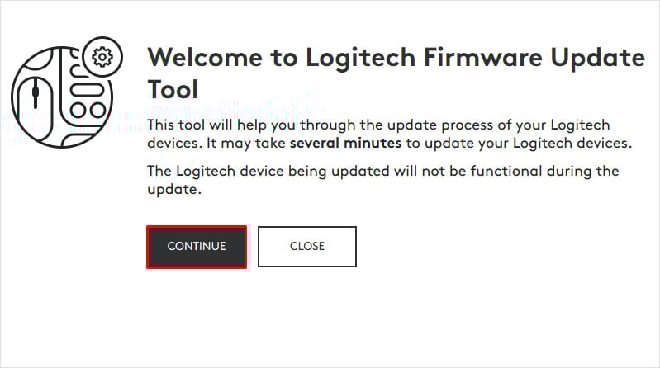Image resolution: width=660 pixels, height=368 pixels.
Task: Click the pill-shaped key in device illustration
Action: [x=87, y=89]
